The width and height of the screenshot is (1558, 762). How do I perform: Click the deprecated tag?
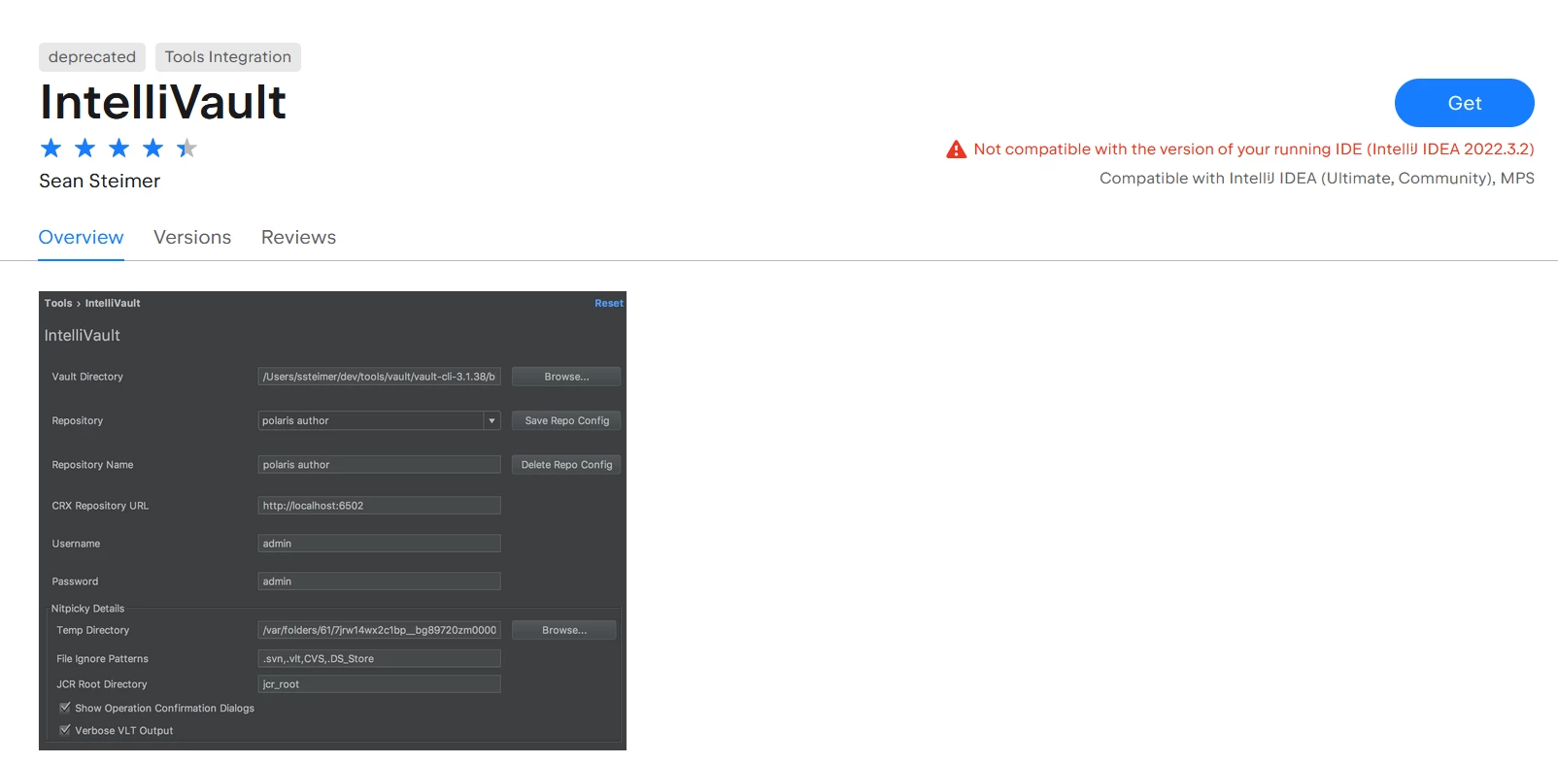(x=92, y=57)
